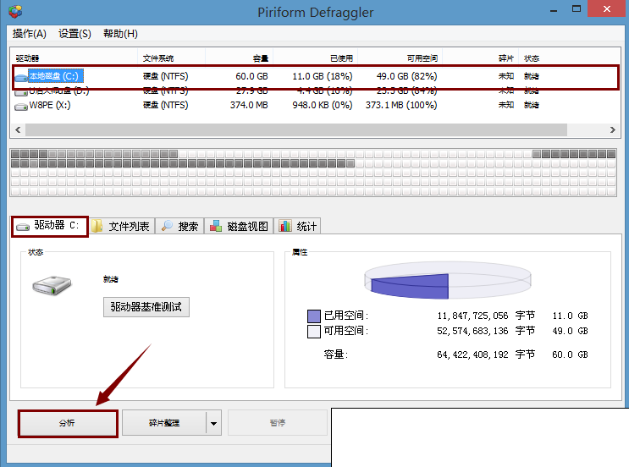Click the 已用空间 purple color swatch
Viewport: 629px width, 467px height.
(314, 316)
